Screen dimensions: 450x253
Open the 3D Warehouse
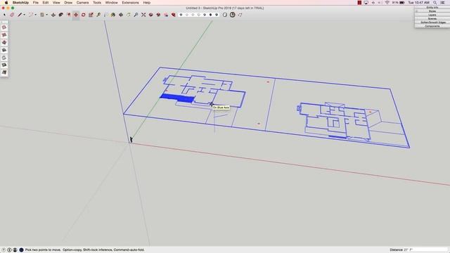coord(150,15)
